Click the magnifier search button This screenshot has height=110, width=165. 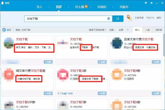(x=118, y=19)
